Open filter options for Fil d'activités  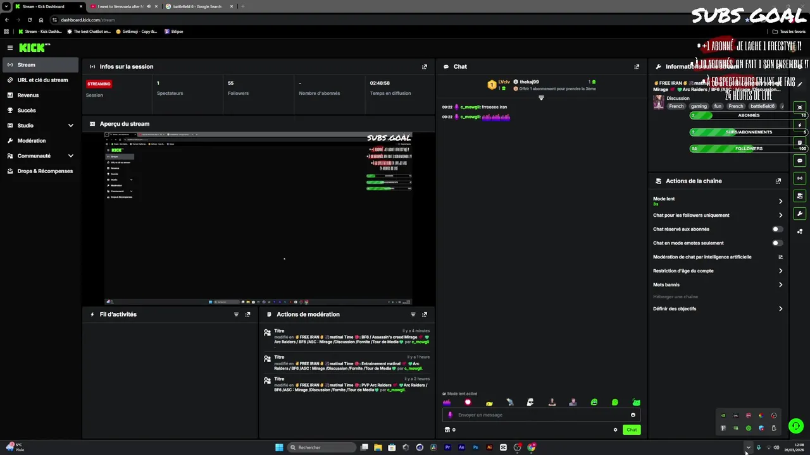(236, 314)
